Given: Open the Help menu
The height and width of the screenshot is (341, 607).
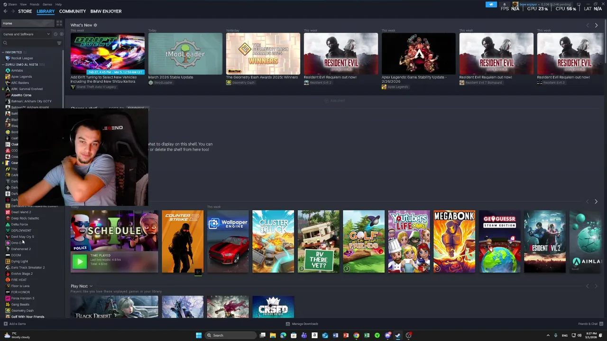Looking at the screenshot, I should pos(58,4).
